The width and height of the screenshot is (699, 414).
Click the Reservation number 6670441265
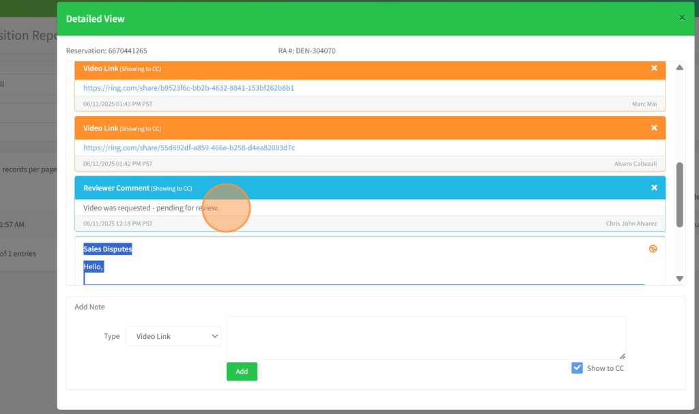pos(127,51)
